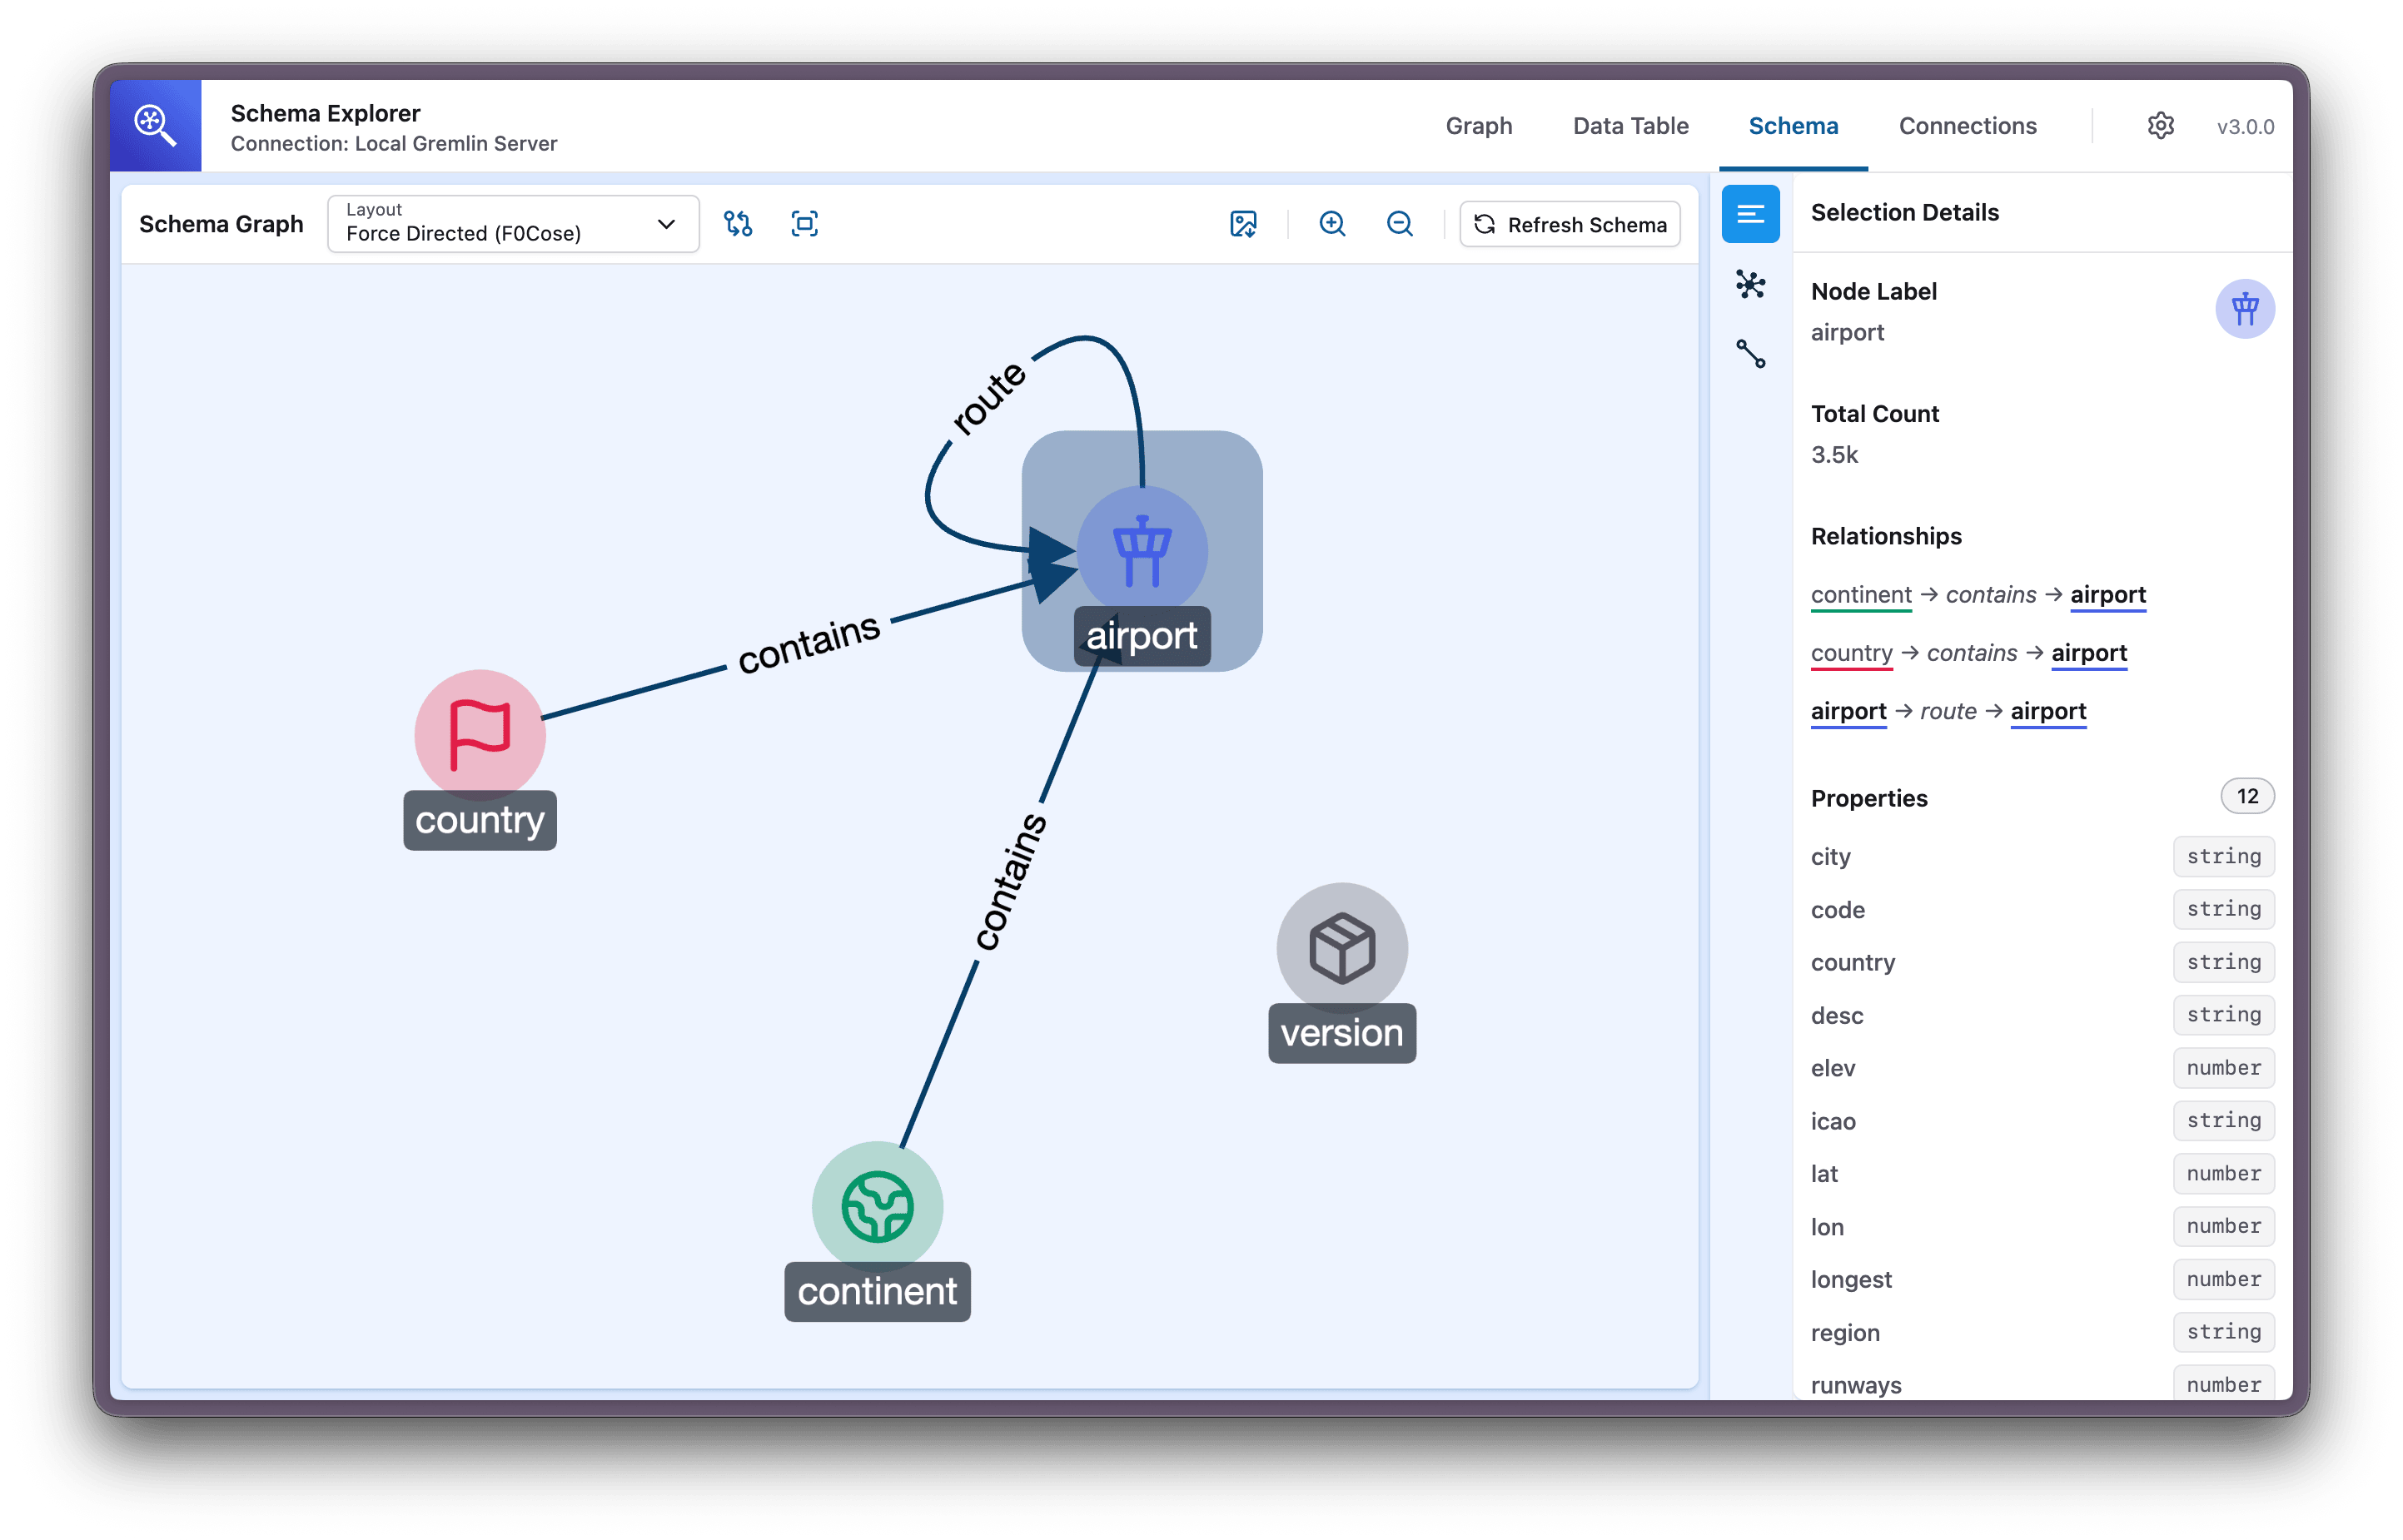Open the node styling sidebar icon
This screenshot has height=1540, width=2403.
point(1750,285)
